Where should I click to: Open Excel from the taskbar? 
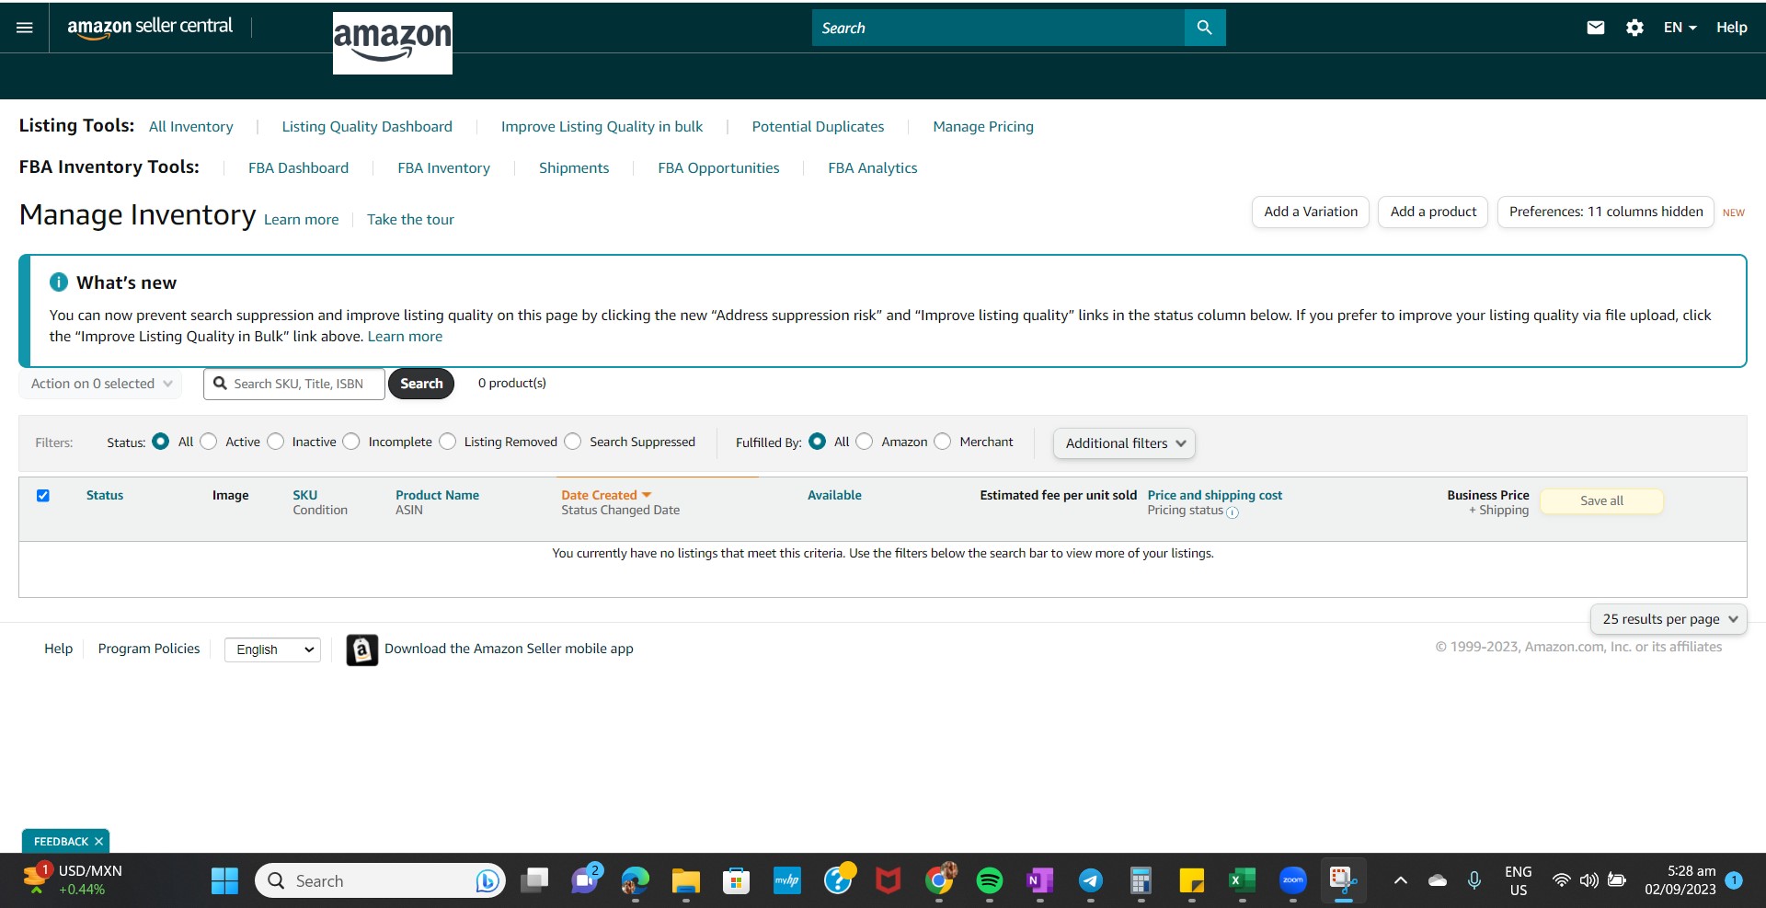pyautogui.click(x=1242, y=881)
